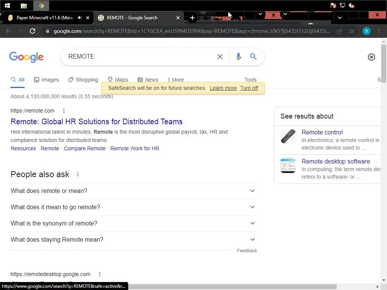Go to Google homepage via logo
The width and height of the screenshot is (387, 290).
click(x=26, y=57)
